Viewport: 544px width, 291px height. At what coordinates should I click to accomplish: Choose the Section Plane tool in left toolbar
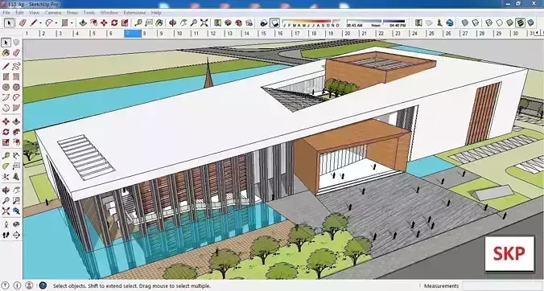[x=16, y=236]
